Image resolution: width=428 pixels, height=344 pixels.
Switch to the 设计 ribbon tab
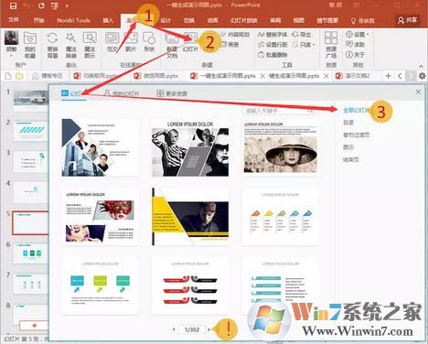click(x=166, y=20)
